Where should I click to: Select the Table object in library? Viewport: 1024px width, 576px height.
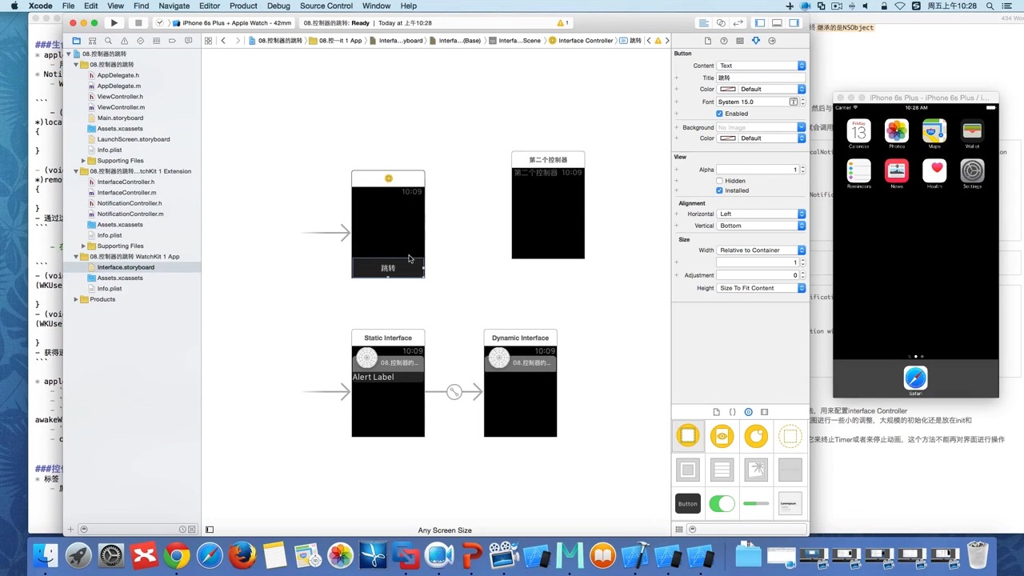pos(722,470)
